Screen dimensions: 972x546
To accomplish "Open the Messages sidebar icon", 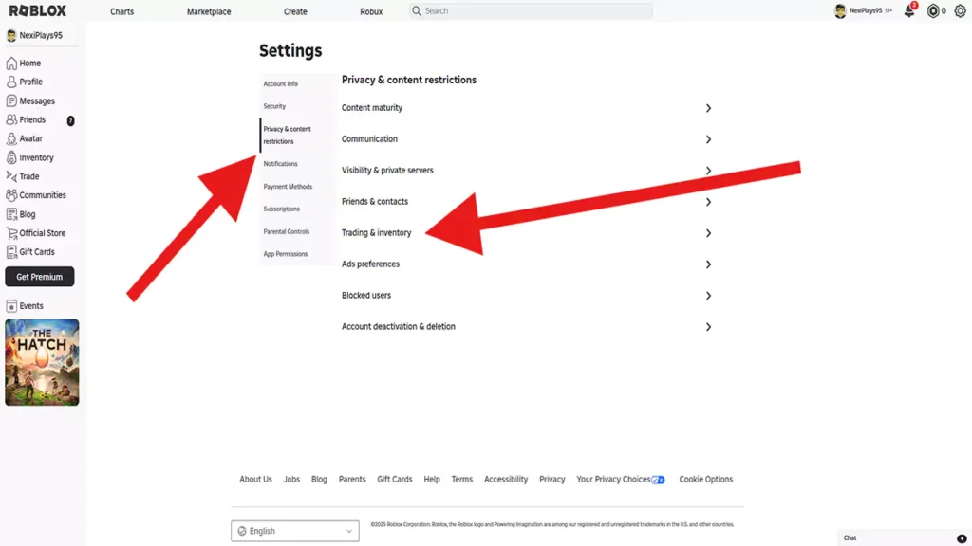I will [11, 100].
